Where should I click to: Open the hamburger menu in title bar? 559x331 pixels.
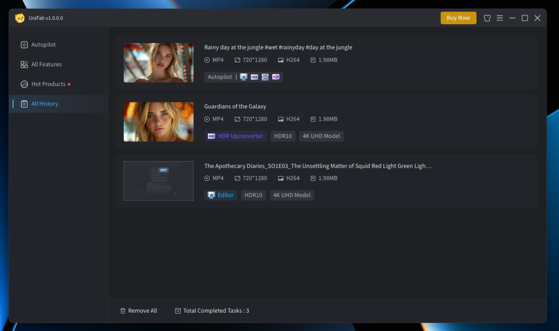click(x=500, y=18)
